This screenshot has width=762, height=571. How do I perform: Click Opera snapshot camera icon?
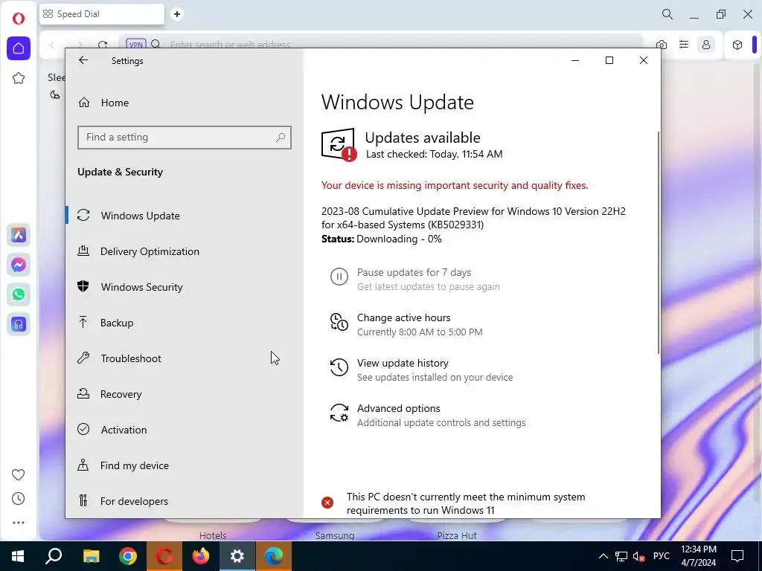click(662, 45)
